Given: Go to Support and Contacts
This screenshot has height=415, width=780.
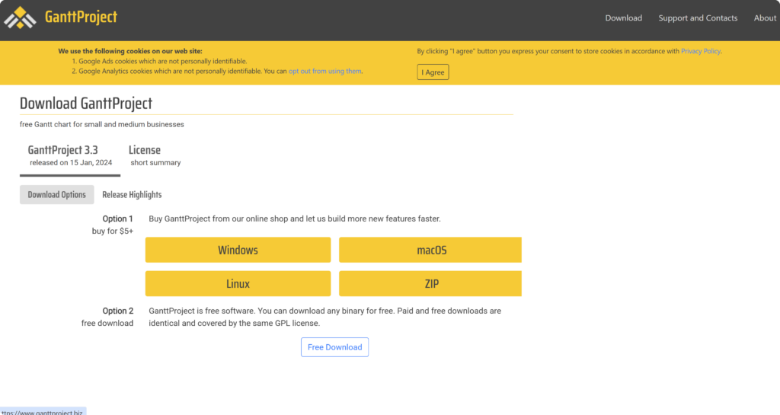Looking at the screenshot, I should pyautogui.click(x=698, y=18).
